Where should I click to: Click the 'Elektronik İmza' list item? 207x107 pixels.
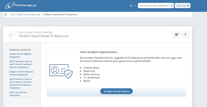pos(92,74)
